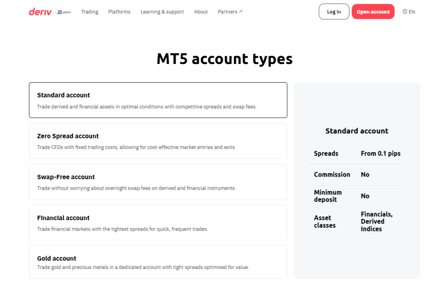The height and width of the screenshot is (292, 445).
Task: Open the Platforms menu
Action: (119, 12)
